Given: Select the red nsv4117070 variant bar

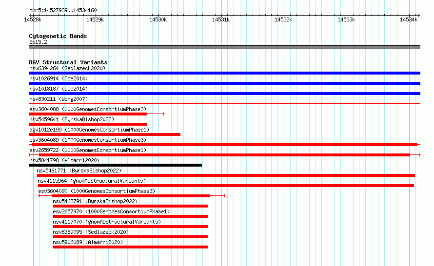Looking at the screenshot, I should (x=130, y=227).
